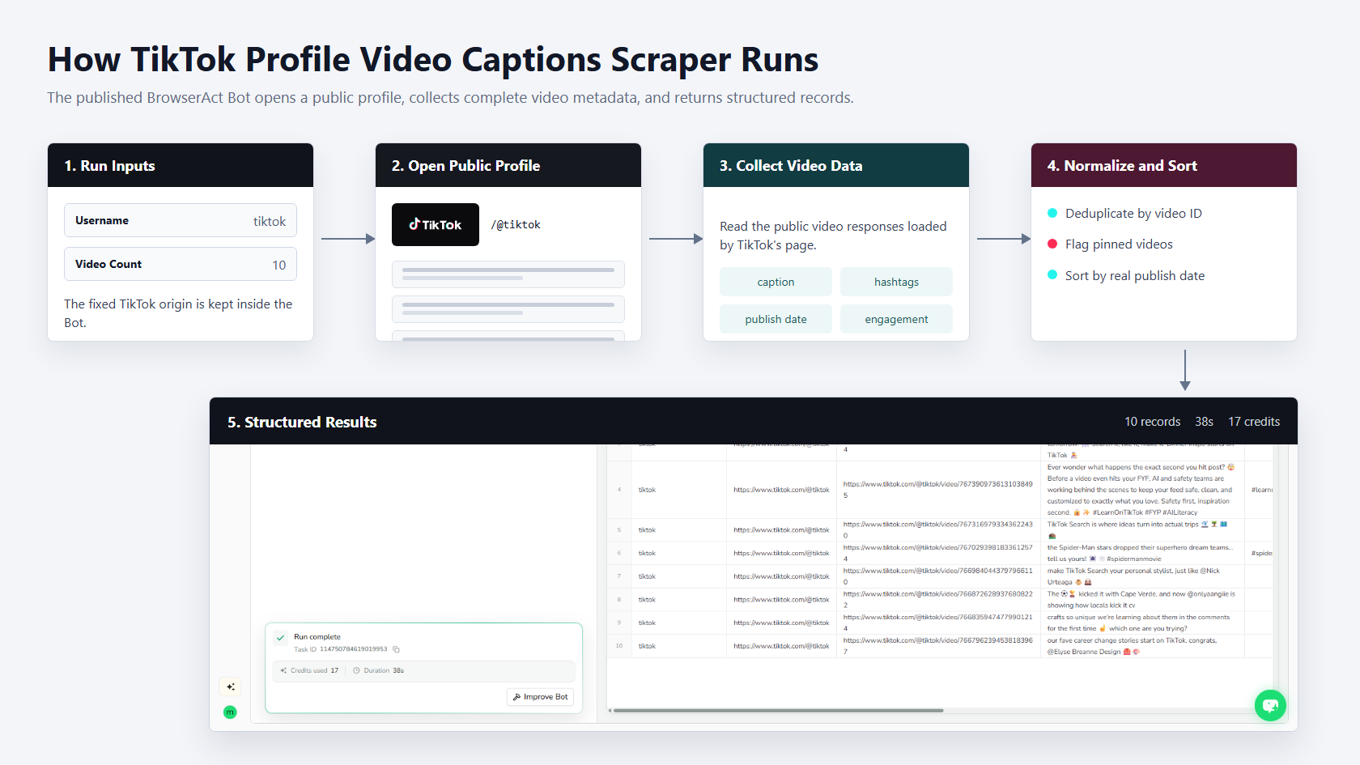Click the Duration clock icon
Viewport: 1360px width, 765px height.
pyautogui.click(x=356, y=670)
